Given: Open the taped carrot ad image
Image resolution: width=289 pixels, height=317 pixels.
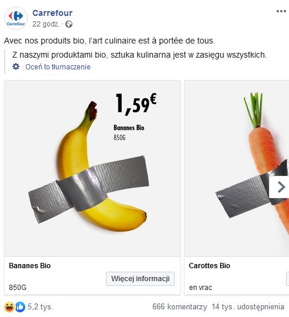Looking at the screenshot, I should 237,168.
